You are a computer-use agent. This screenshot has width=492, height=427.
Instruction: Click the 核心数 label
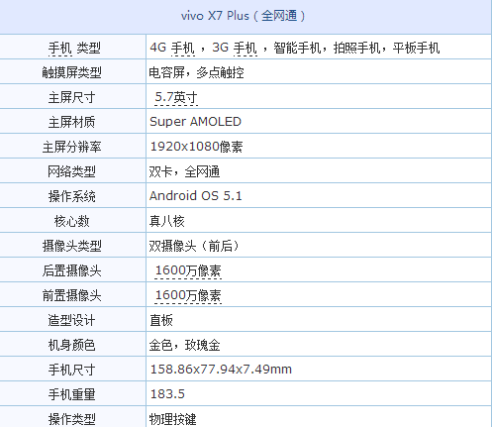pyautogui.click(x=71, y=221)
